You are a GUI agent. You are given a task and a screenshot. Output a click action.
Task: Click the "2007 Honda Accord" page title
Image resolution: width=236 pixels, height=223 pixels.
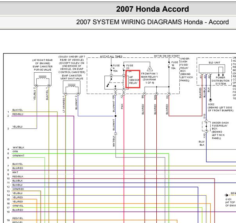(152, 9)
